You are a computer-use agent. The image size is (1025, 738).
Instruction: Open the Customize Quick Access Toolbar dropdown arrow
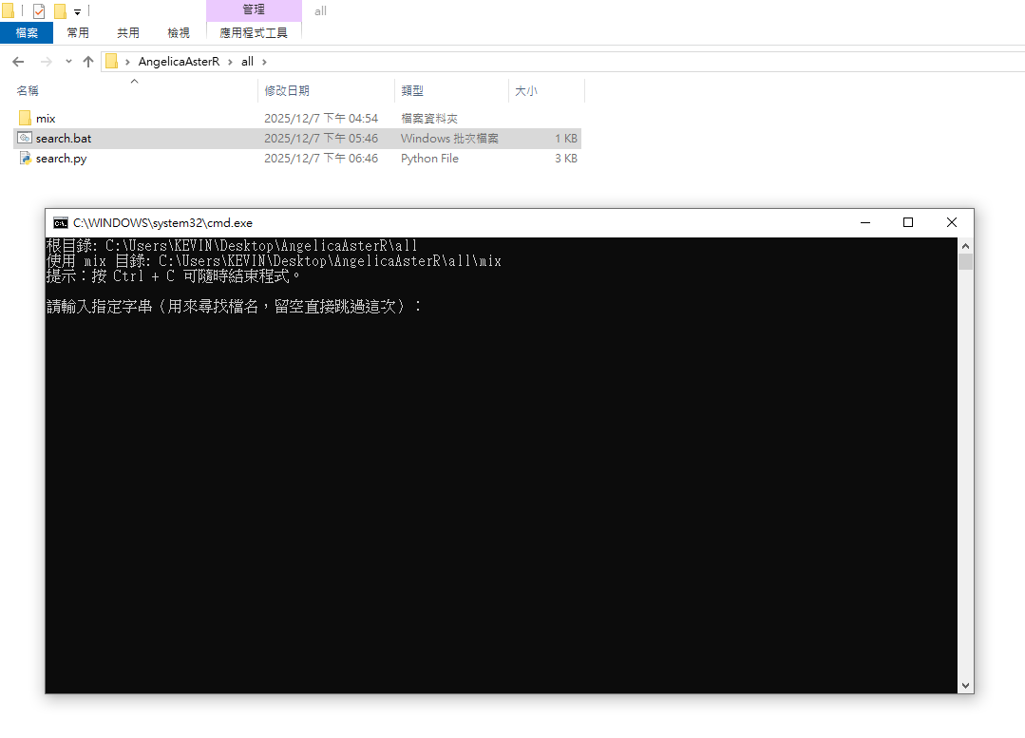(x=77, y=12)
